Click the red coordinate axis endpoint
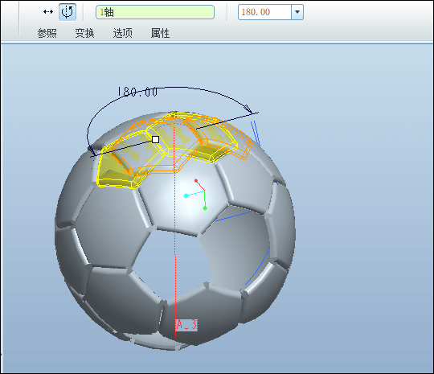The height and width of the screenshot is (374, 434). tap(196, 181)
